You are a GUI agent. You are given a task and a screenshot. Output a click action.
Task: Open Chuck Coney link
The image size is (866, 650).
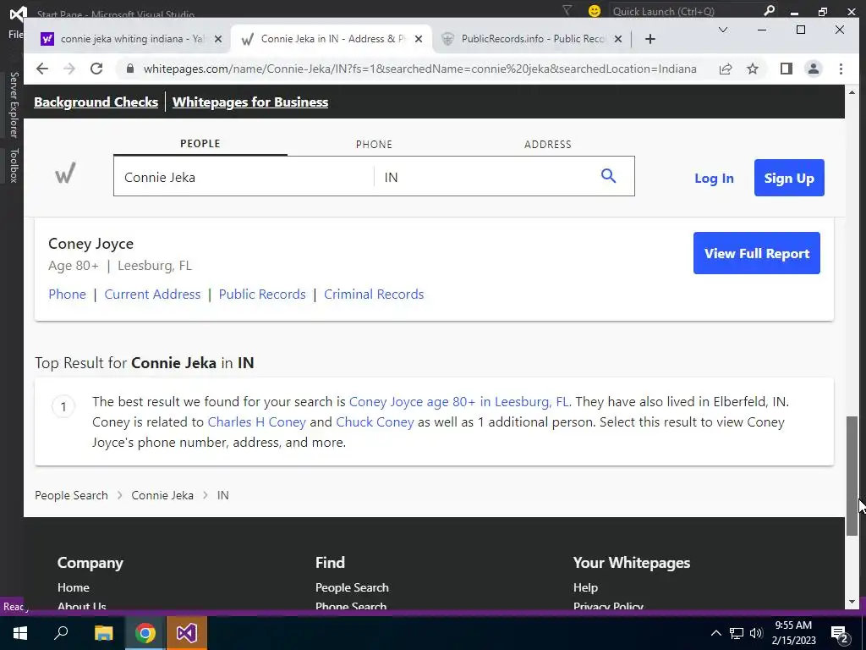(x=375, y=421)
